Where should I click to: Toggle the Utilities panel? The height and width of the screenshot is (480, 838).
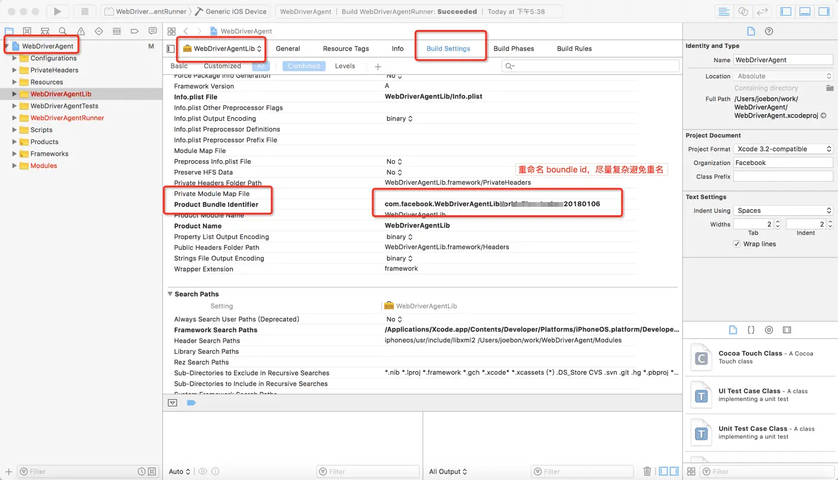point(824,11)
